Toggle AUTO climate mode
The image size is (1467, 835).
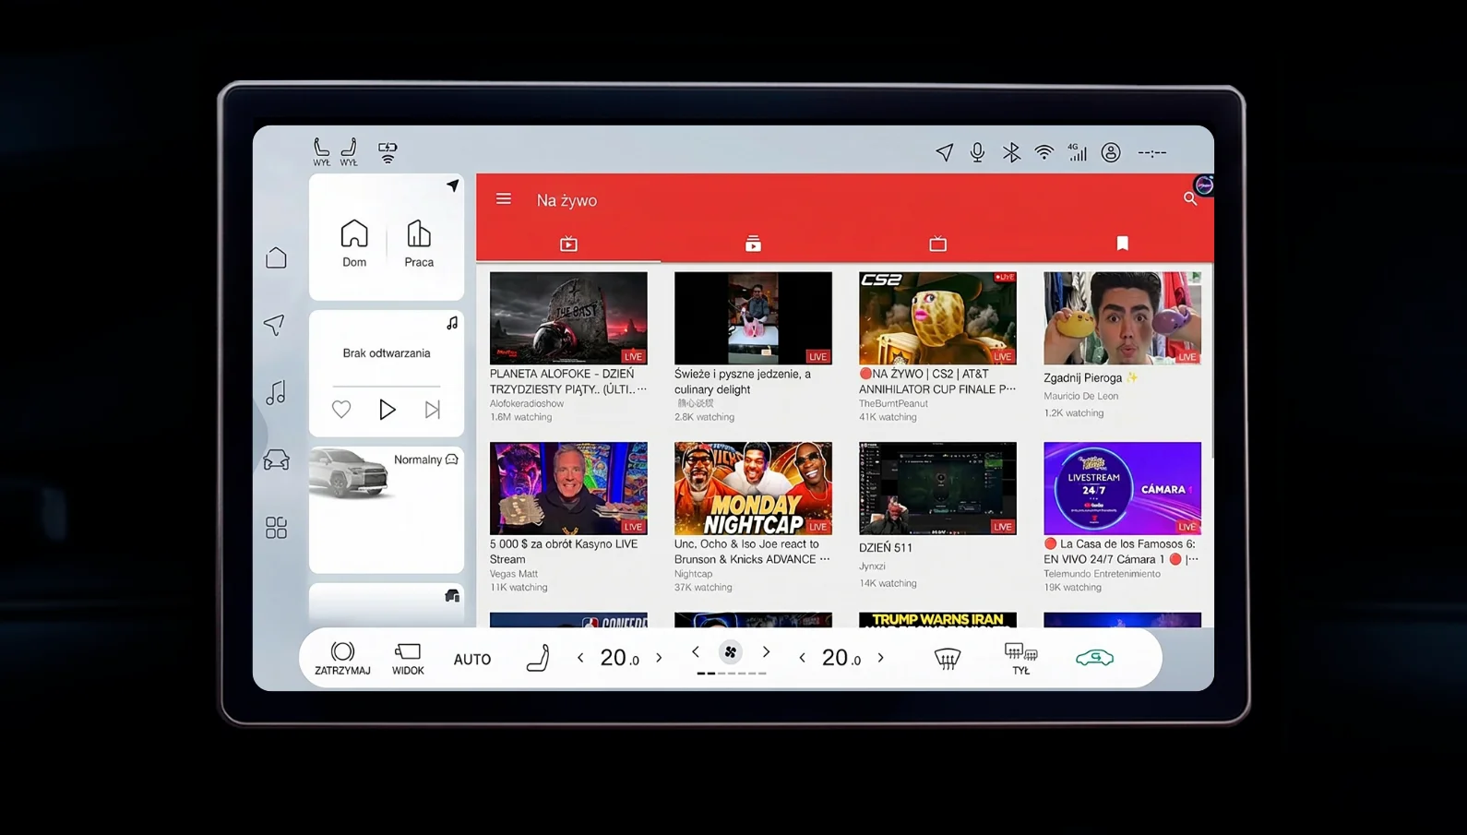tap(472, 660)
